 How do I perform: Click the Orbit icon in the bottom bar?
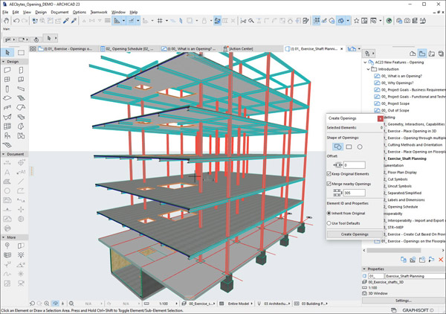coord(56,304)
